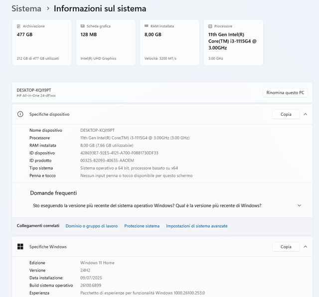Open Dominio o gruppo di lavoro link
319x297 pixels.
[92, 226]
